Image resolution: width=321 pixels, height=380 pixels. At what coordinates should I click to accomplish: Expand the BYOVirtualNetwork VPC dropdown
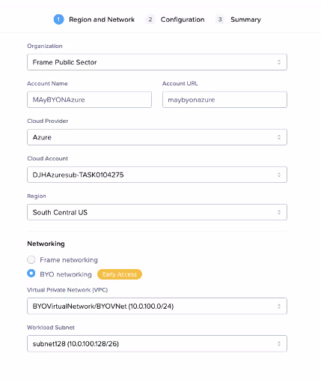point(157,307)
